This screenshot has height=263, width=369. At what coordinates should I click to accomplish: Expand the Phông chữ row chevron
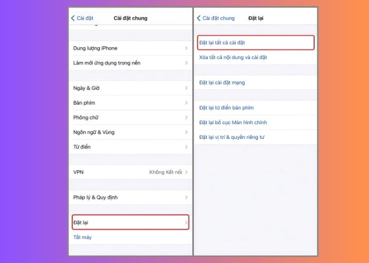coord(186,118)
